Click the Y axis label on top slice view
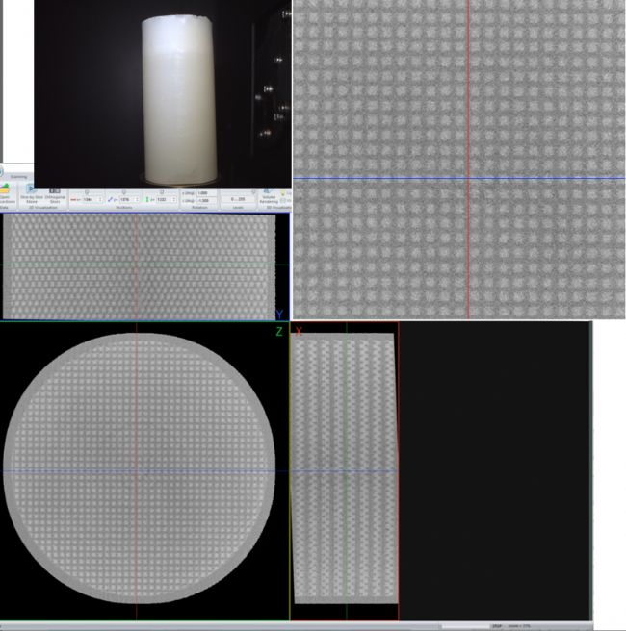 (x=279, y=315)
